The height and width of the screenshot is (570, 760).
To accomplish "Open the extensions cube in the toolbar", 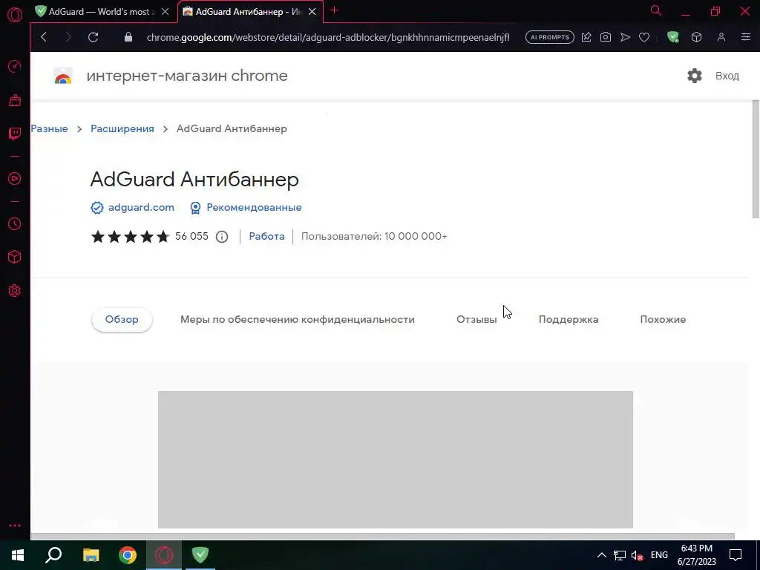I will (x=696, y=37).
